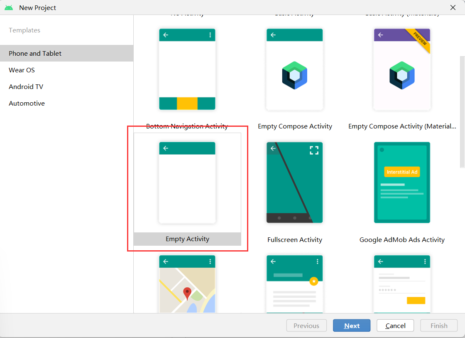Choose the Google AdMob Ads Activity thumbnail

click(402, 183)
